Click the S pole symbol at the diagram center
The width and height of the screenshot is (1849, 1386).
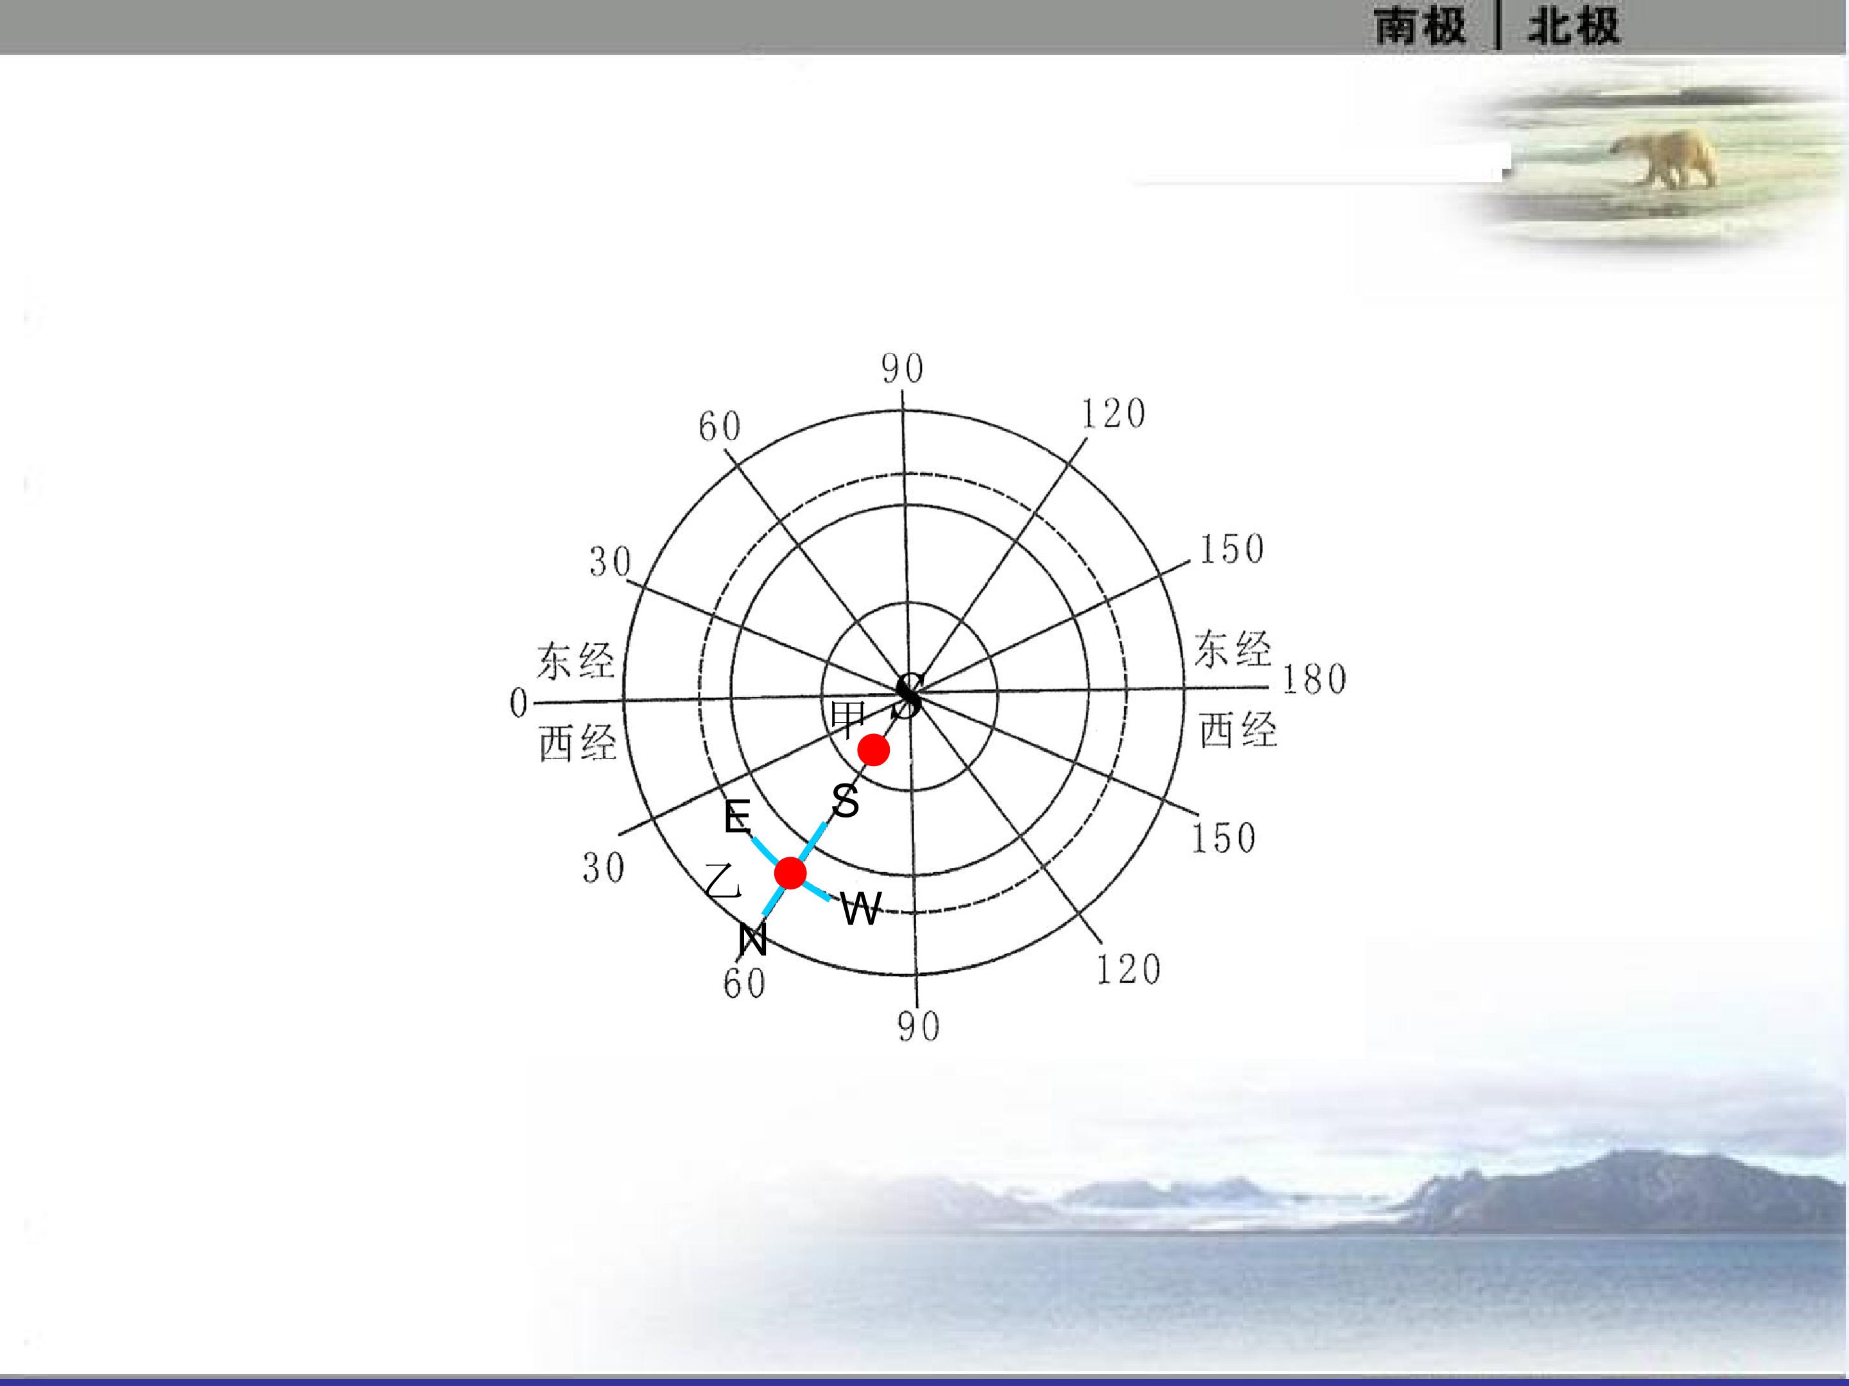[x=908, y=695]
